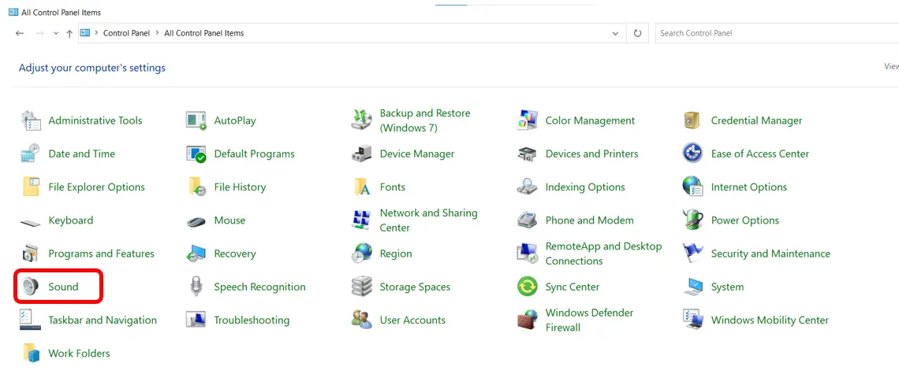Viewport: 899px width, 370px height.
Task: Open the Windows Defender Firewall icon
Action: coord(528,320)
